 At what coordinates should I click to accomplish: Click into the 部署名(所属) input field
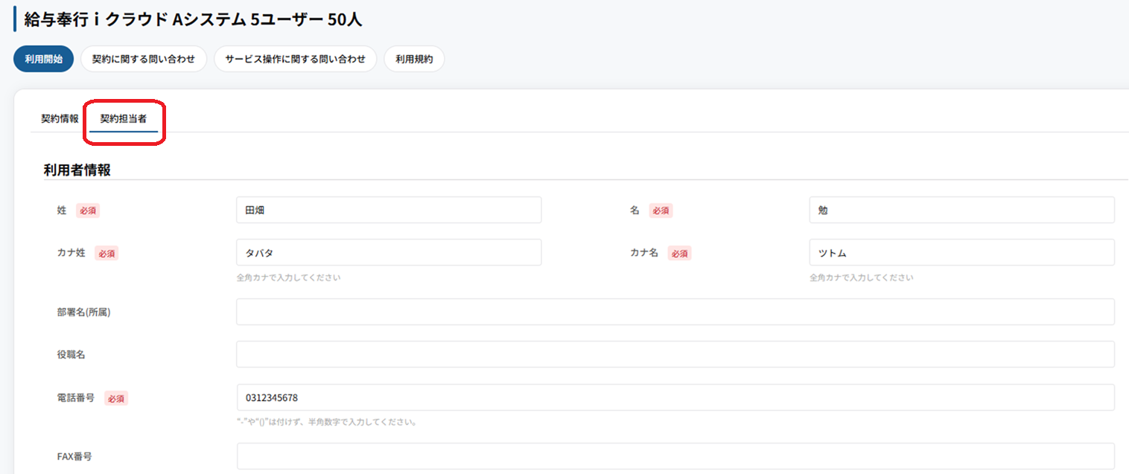click(675, 312)
